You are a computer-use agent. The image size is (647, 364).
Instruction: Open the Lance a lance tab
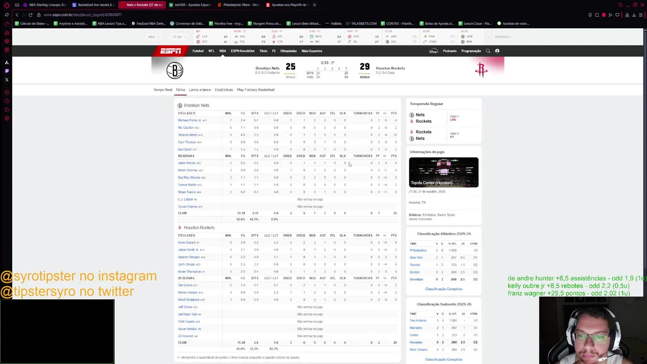coord(200,90)
